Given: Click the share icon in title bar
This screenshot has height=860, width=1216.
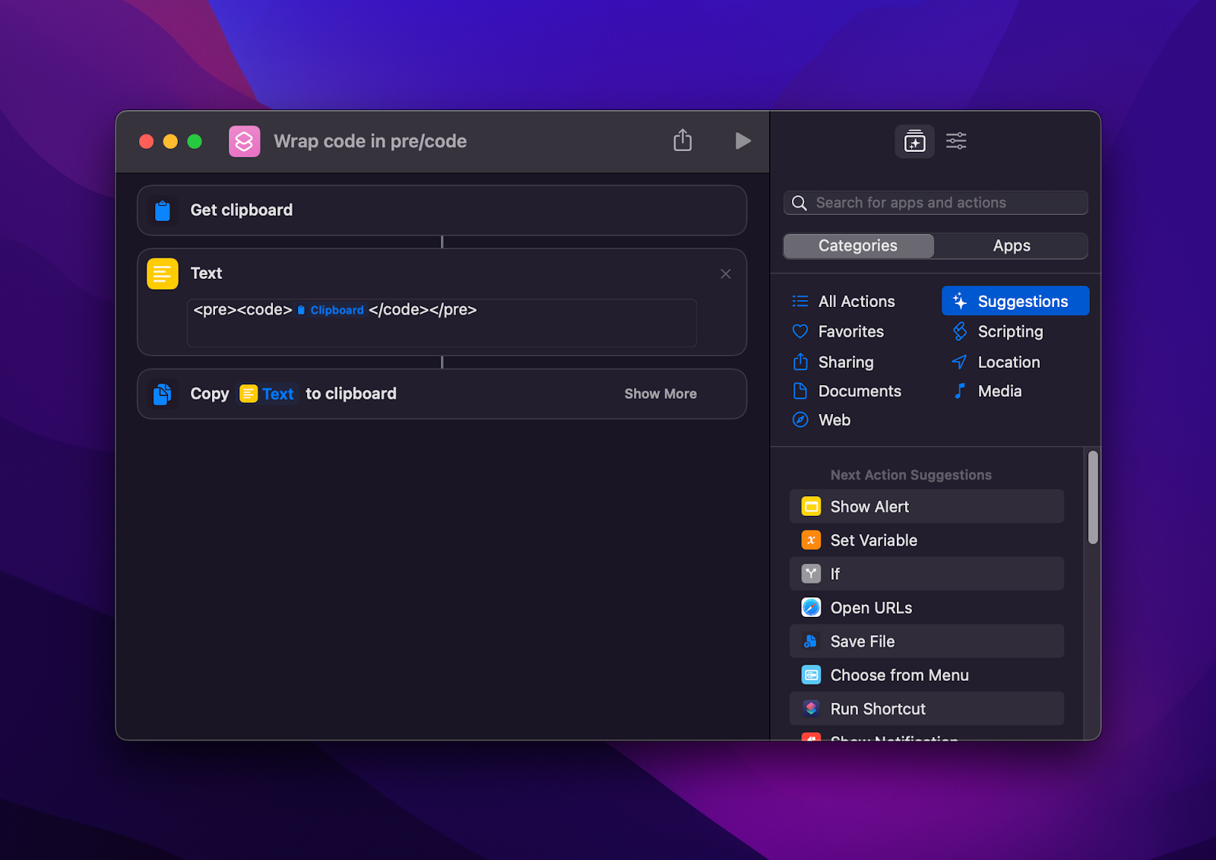Looking at the screenshot, I should [x=682, y=141].
